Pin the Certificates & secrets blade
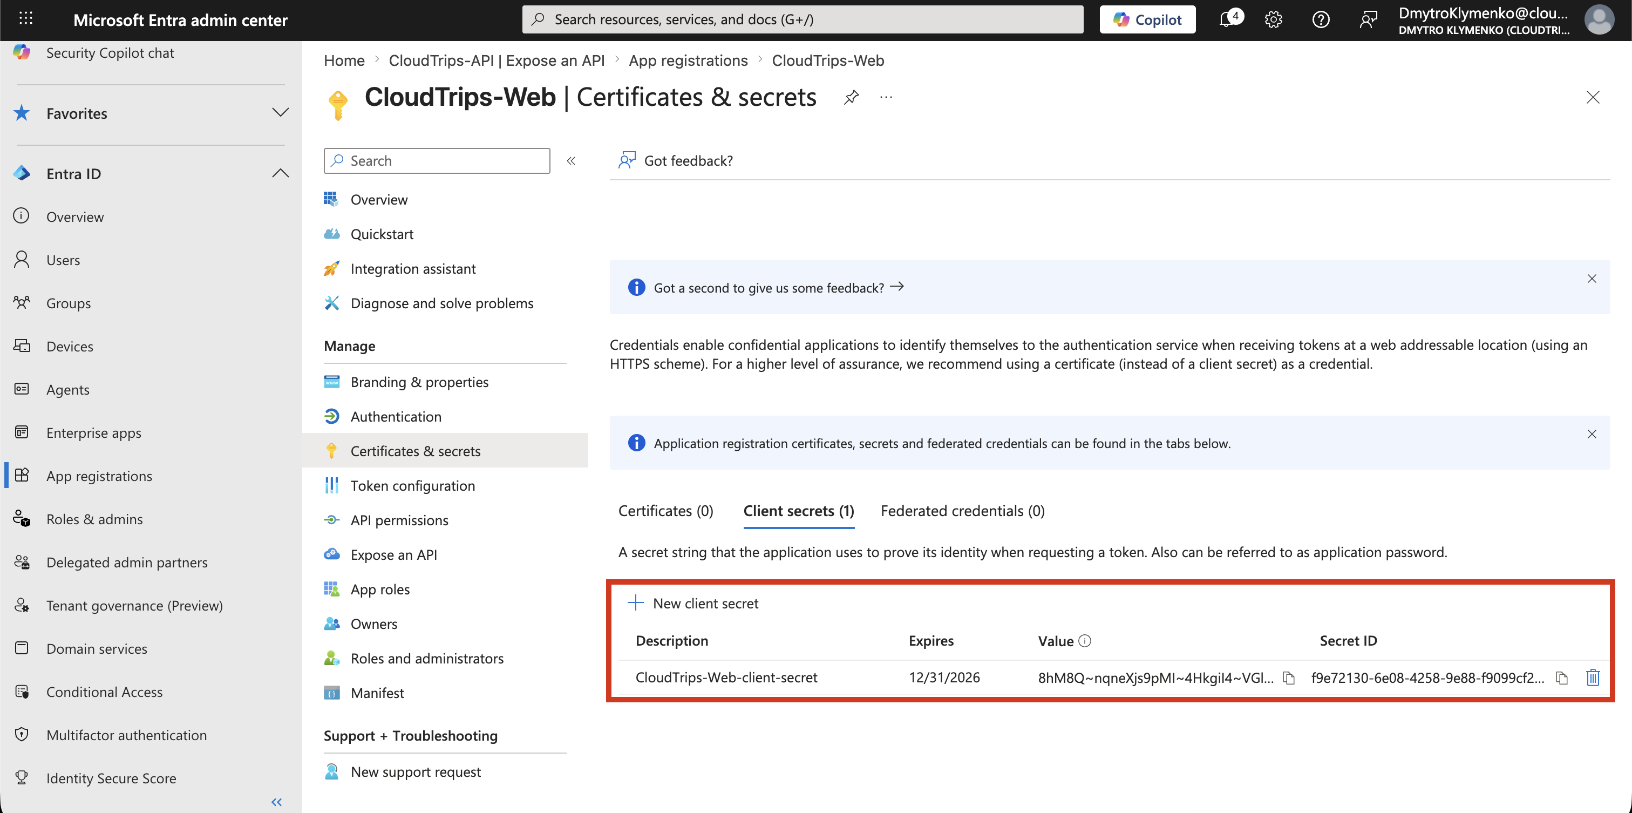 tap(852, 98)
